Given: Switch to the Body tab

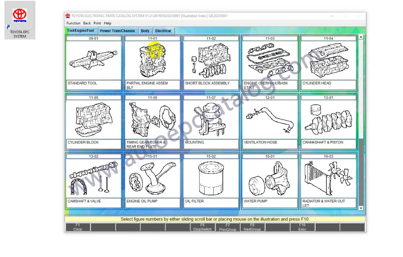Looking at the screenshot, I should [x=145, y=31].
